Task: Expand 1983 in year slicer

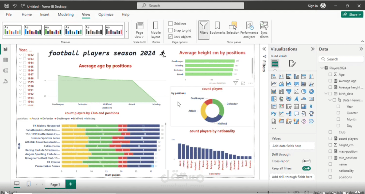Action: tap(20, 59)
